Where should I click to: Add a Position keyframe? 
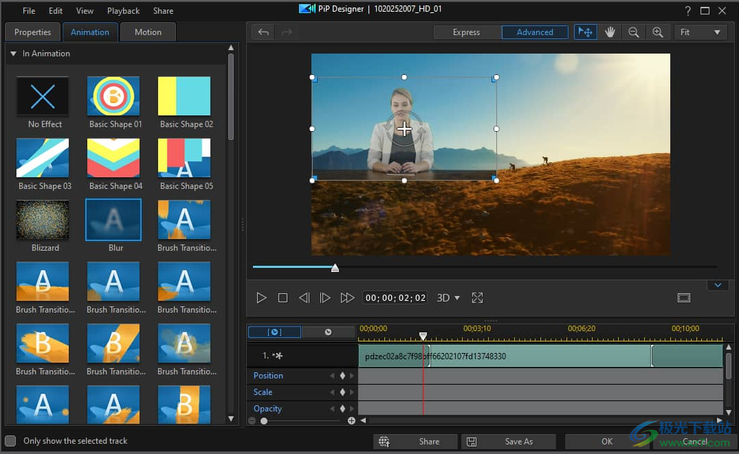pyautogui.click(x=342, y=375)
